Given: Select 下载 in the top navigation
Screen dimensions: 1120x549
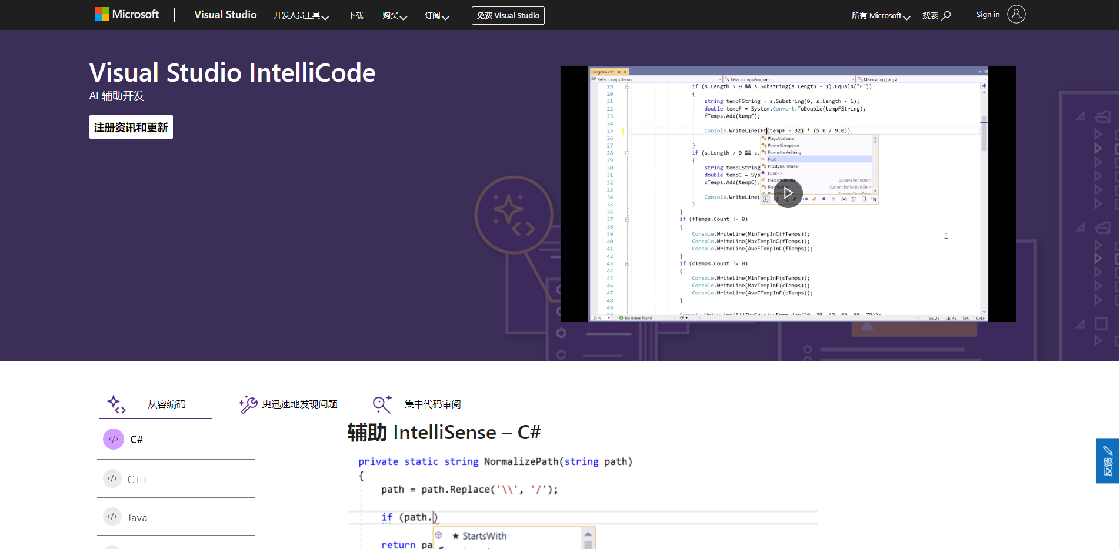Looking at the screenshot, I should (355, 15).
